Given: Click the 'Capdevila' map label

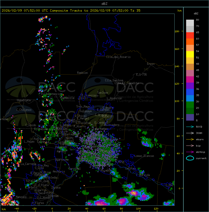Looking at the screenshot, I should (x=68, y=98).
